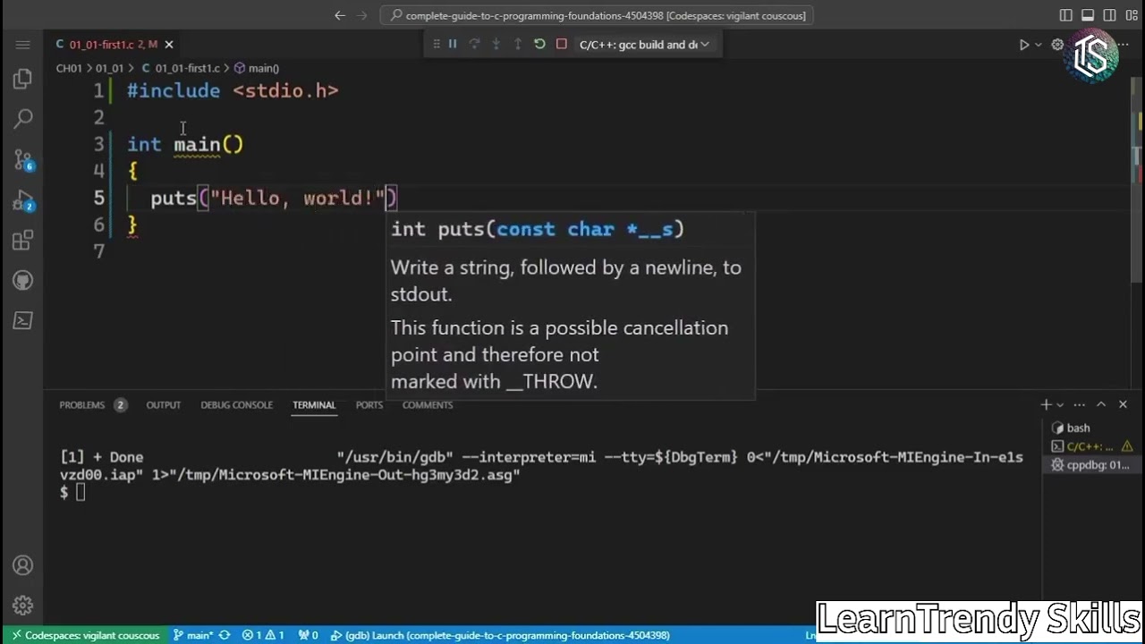This screenshot has height=644, width=1145.
Task: Run the file with the play button
Action: click(1024, 45)
